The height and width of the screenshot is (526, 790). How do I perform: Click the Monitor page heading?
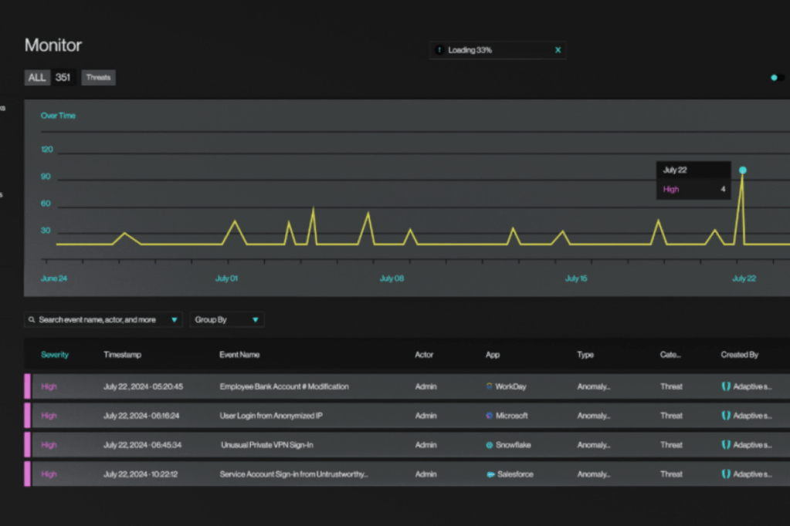(x=53, y=46)
